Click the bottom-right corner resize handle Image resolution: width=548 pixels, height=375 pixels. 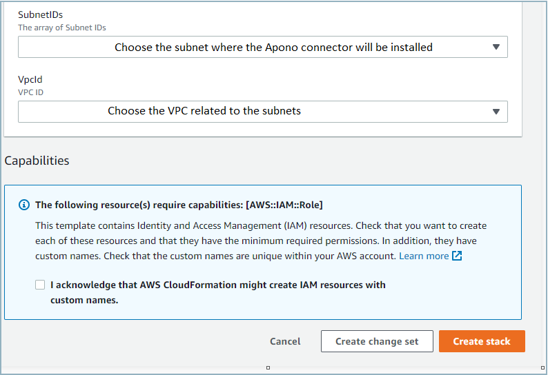pos(543,368)
